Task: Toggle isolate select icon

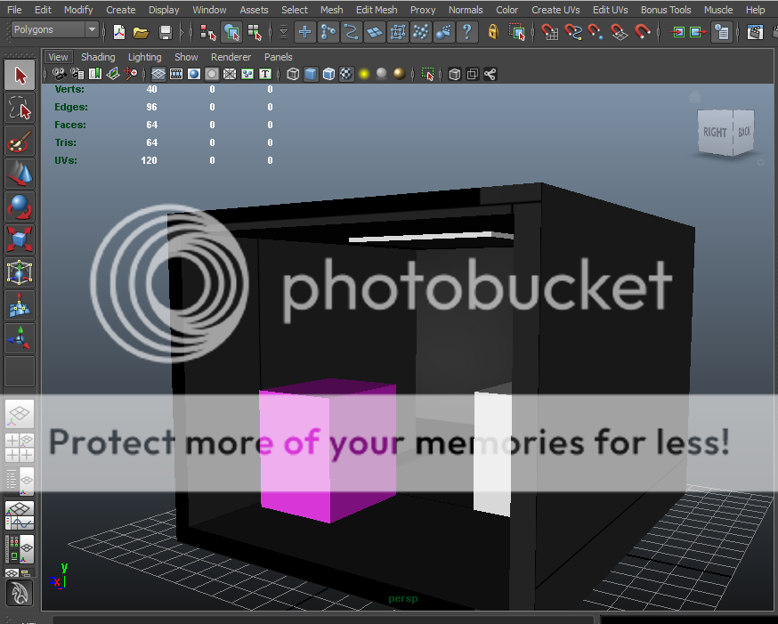Action: click(427, 75)
